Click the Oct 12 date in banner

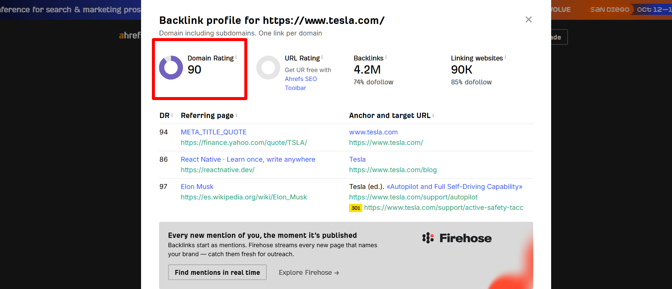(x=654, y=9)
